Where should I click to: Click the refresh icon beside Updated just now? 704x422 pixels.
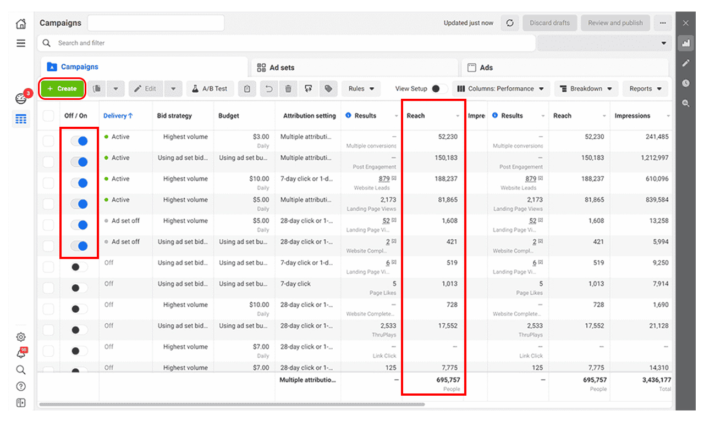click(510, 23)
